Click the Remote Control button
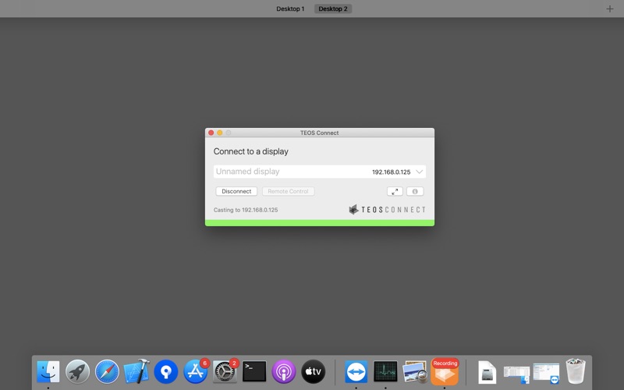624x390 pixels. pyautogui.click(x=288, y=191)
